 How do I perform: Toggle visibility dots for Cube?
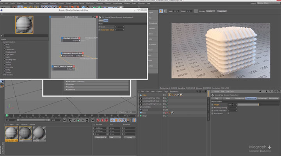pos(165,95)
